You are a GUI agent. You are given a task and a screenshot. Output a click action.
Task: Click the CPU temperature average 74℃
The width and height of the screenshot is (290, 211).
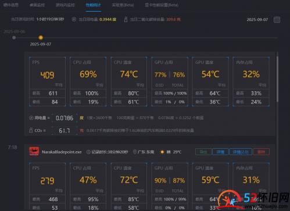pyautogui.click(x=129, y=74)
